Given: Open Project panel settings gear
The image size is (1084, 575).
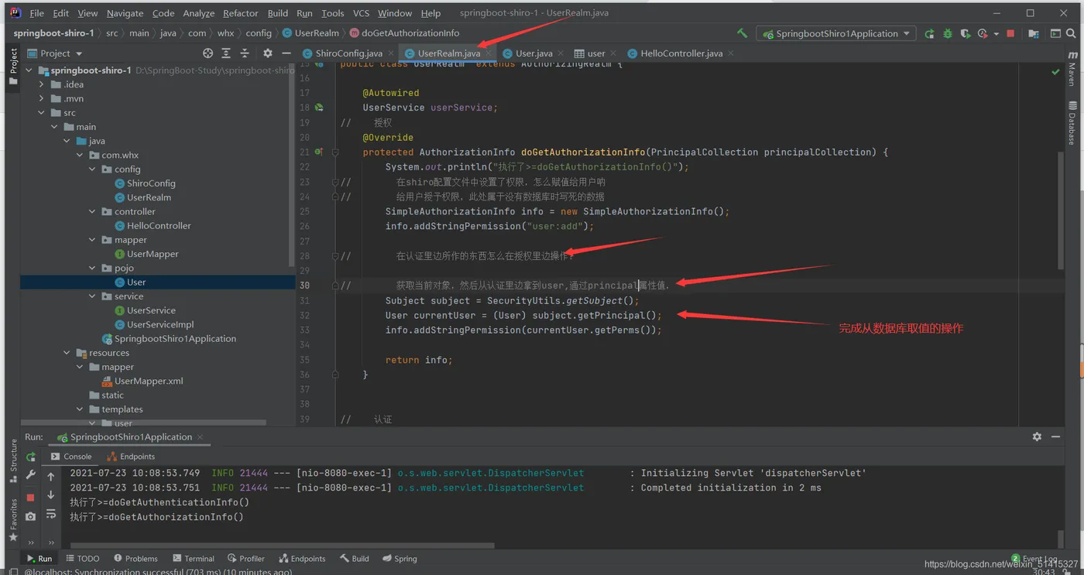Looking at the screenshot, I should pos(268,53).
